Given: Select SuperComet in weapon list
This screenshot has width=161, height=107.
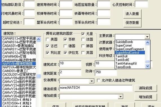Looking at the screenshot, I should click(x=130, y=46).
